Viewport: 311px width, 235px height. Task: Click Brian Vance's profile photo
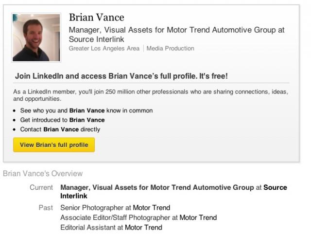click(x=36, y=37)
